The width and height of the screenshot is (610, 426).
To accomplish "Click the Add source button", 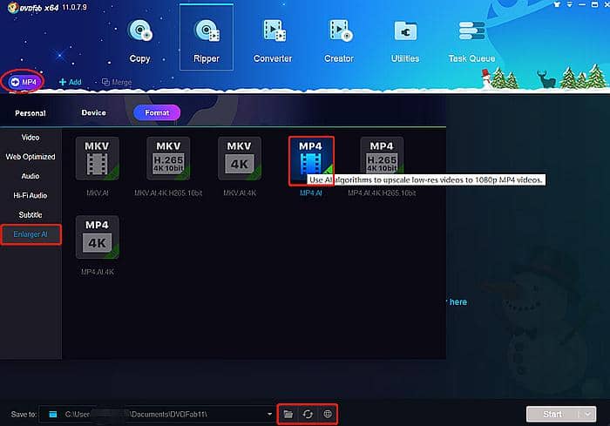I will pos(70,82).
